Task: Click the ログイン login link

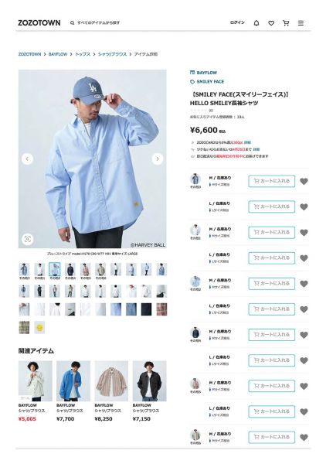Action: click(x=237, y=22)
